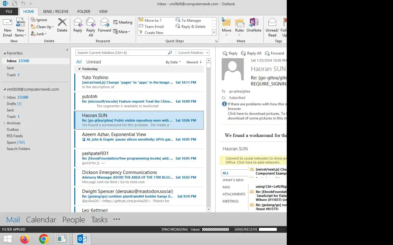Open the email from Yuto Yoshino
Image resolution: width=393 pixels, height=245 pixels.
tap(139, 82)
